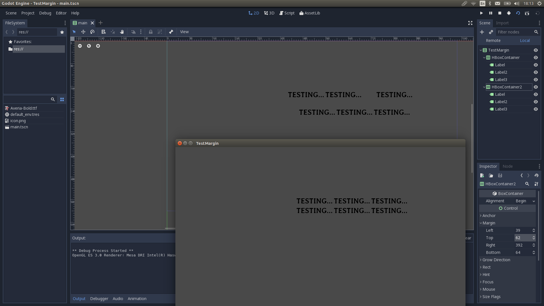
Task: Play the project with the play icon
Action: point(481,13)
